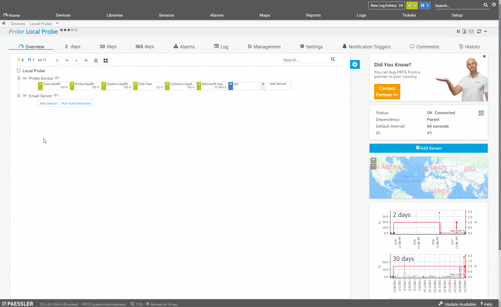
Task: Pause the Local Probe using the pause icon
Action: coord(458,31)
